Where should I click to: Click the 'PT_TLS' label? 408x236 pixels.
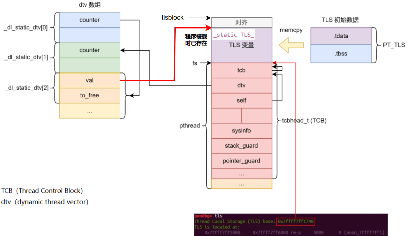point(394,45)
